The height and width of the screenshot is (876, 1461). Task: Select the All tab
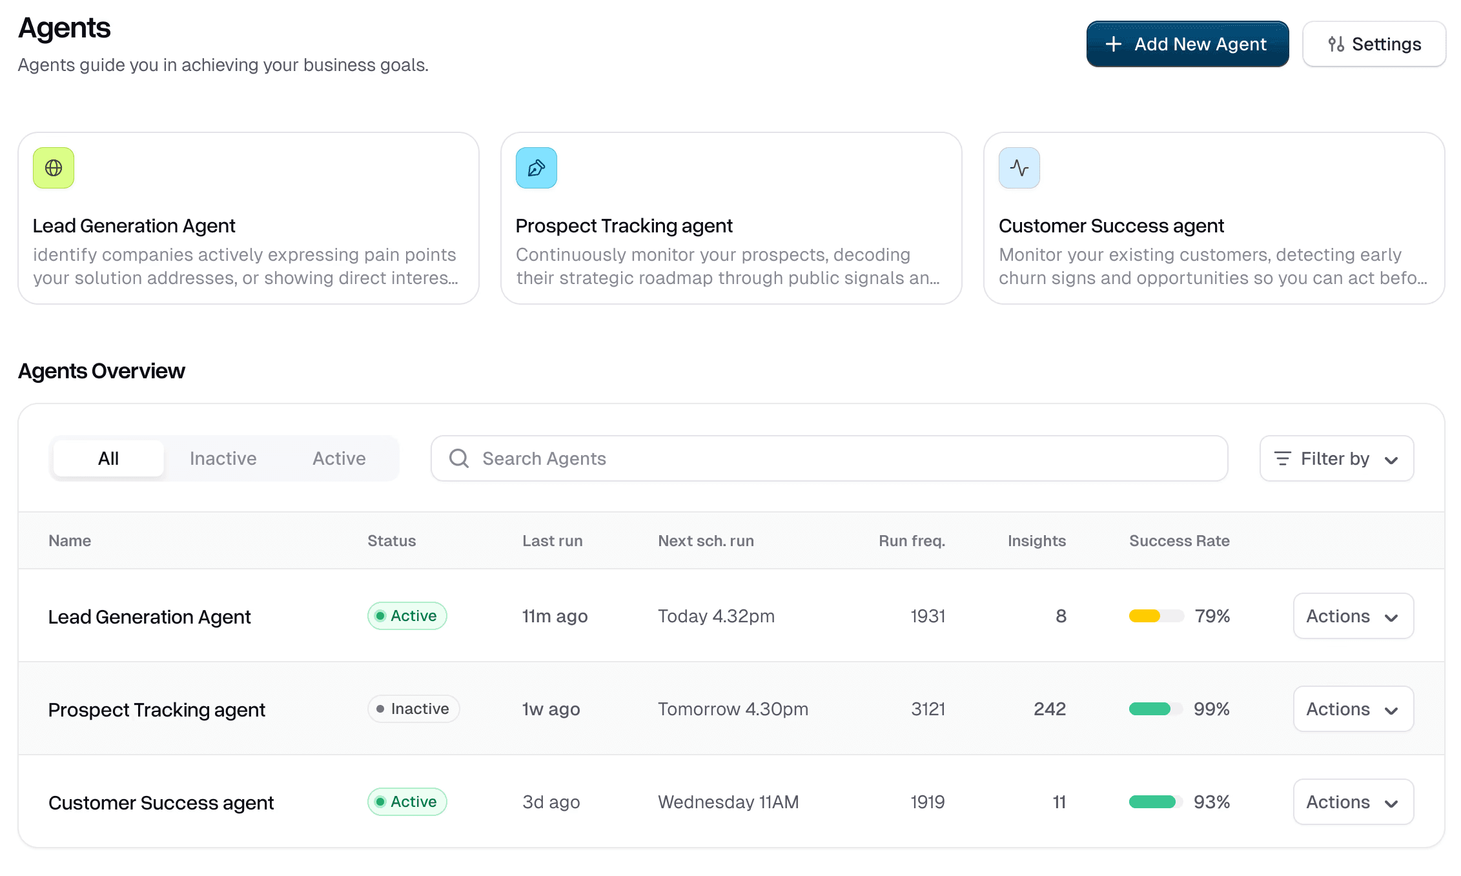(108, 458)
